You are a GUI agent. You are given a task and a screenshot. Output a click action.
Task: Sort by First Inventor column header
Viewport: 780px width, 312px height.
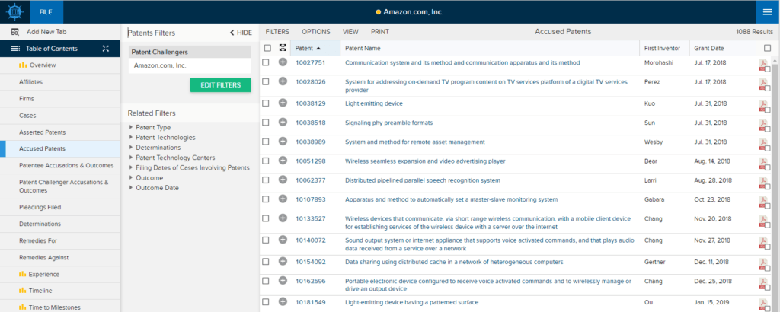662,48
